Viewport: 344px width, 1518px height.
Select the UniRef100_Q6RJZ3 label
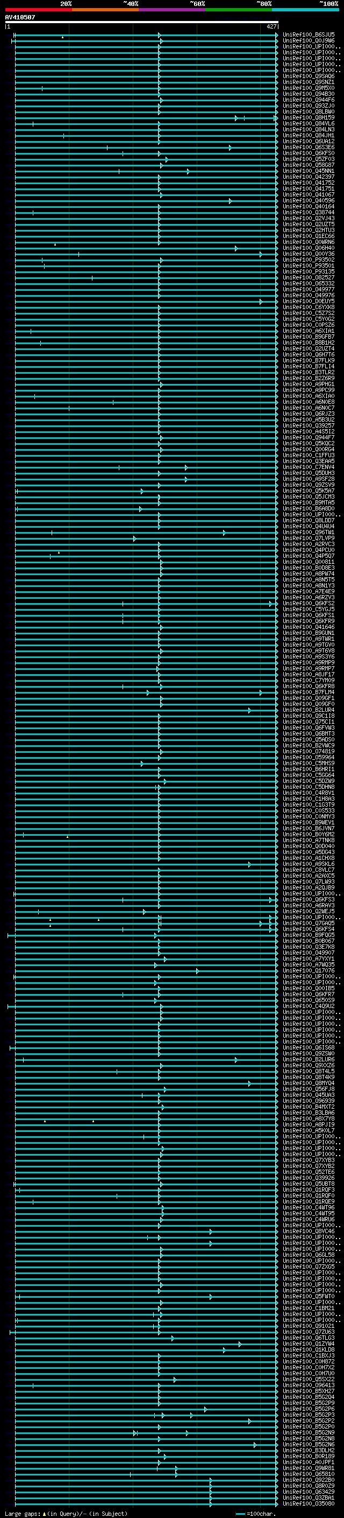(x=309, y=414)
